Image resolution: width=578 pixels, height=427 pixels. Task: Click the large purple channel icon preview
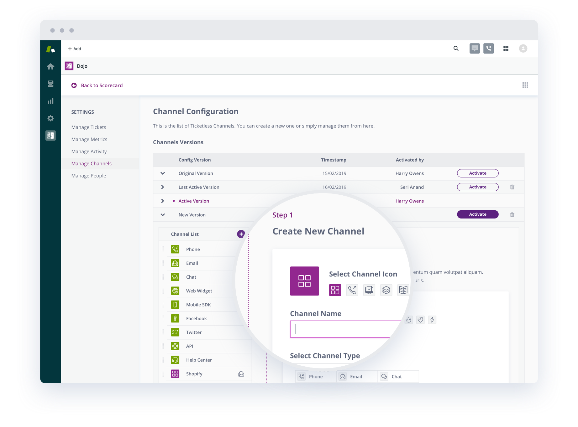click(x=304, y=281)
